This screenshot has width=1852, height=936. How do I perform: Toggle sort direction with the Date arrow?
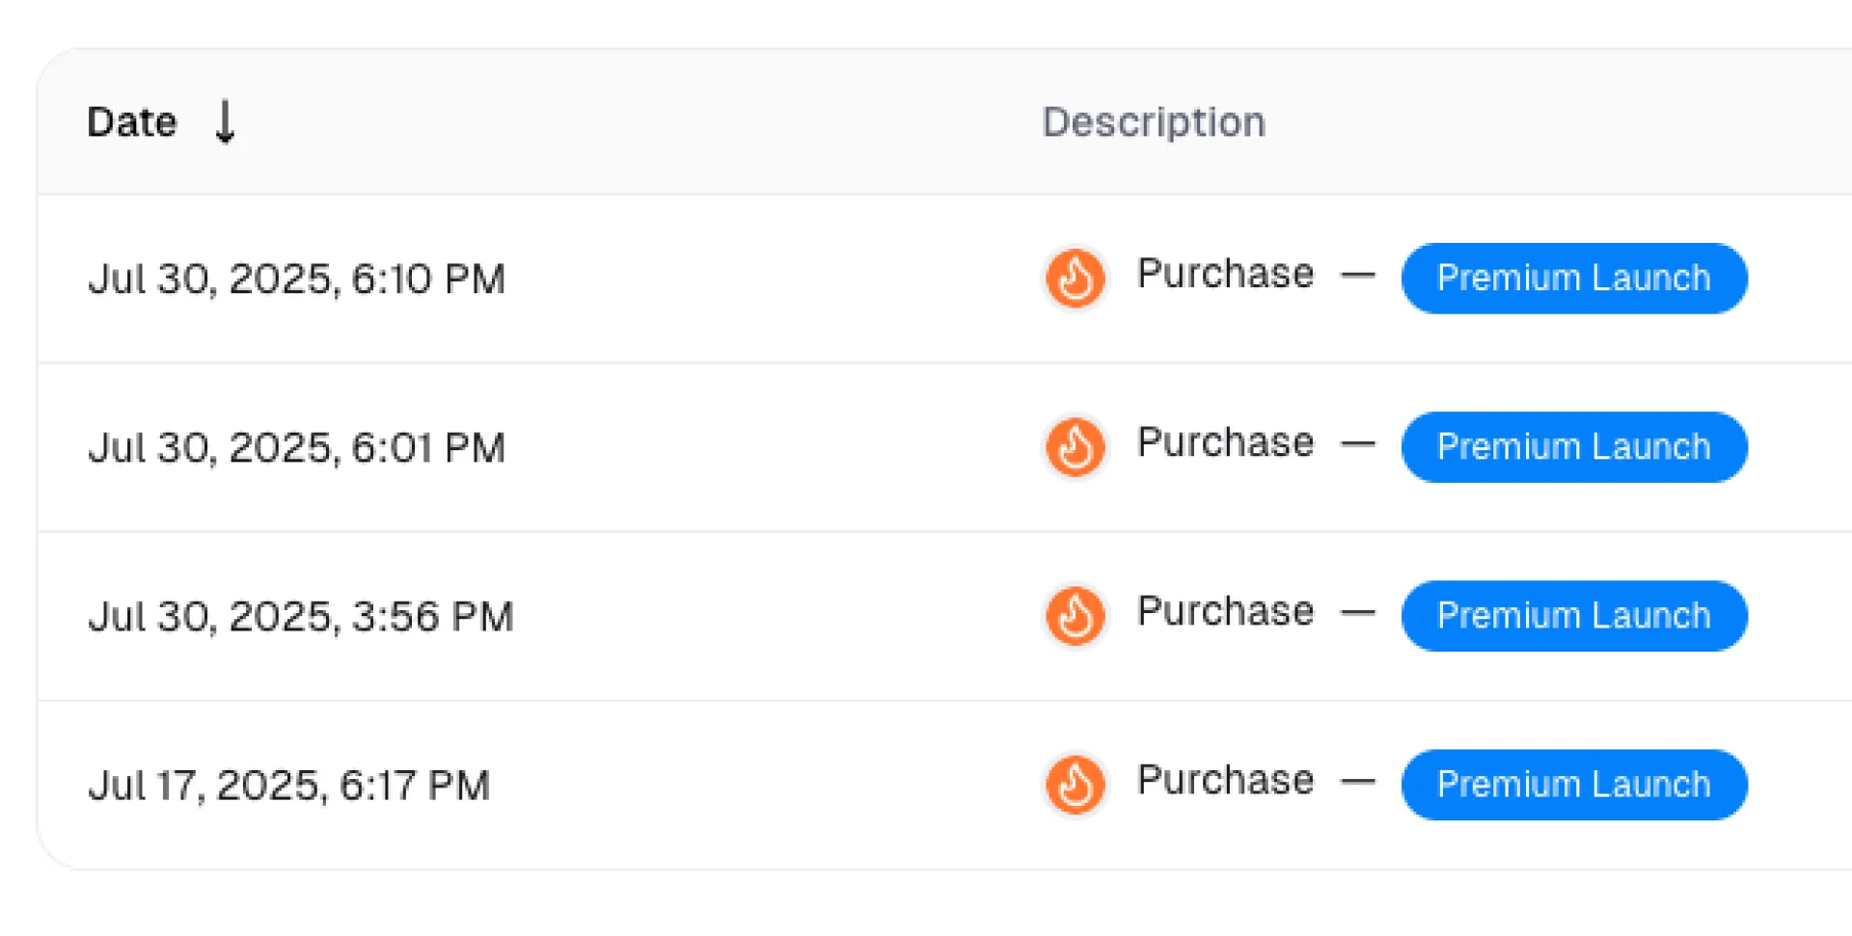pyautogui.click(x=225, y=121)
